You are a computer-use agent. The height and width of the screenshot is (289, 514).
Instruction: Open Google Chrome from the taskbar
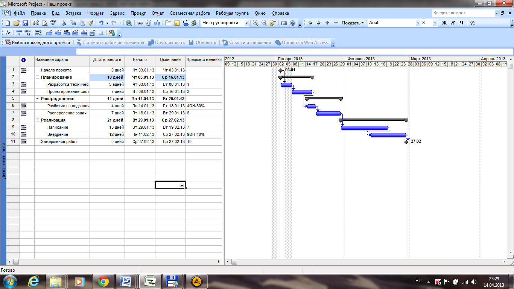tap(103, 281)
